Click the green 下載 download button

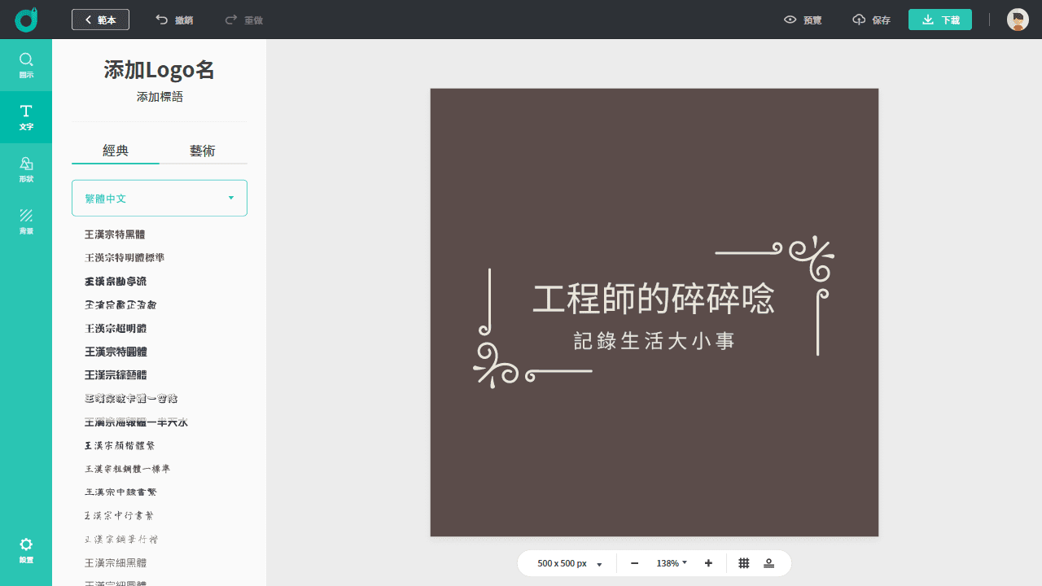[x=939, y=20]
